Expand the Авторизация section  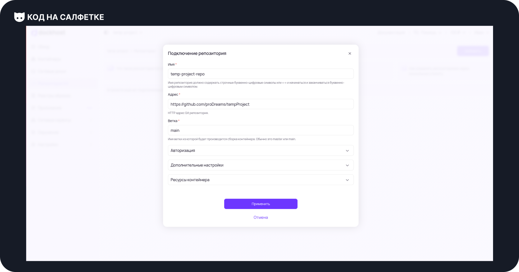point(261,150)
